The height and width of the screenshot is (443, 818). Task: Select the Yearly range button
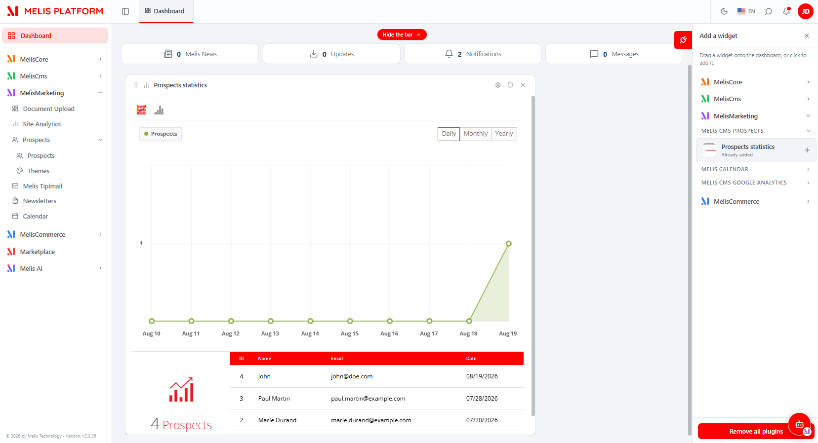tap(504, 134)
